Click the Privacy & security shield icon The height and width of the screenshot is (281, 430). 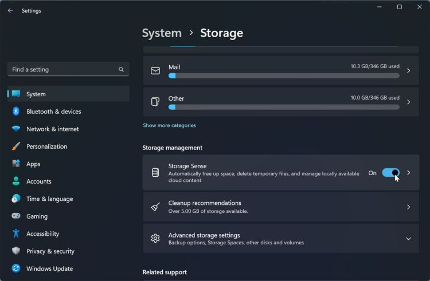coord(16,251)
